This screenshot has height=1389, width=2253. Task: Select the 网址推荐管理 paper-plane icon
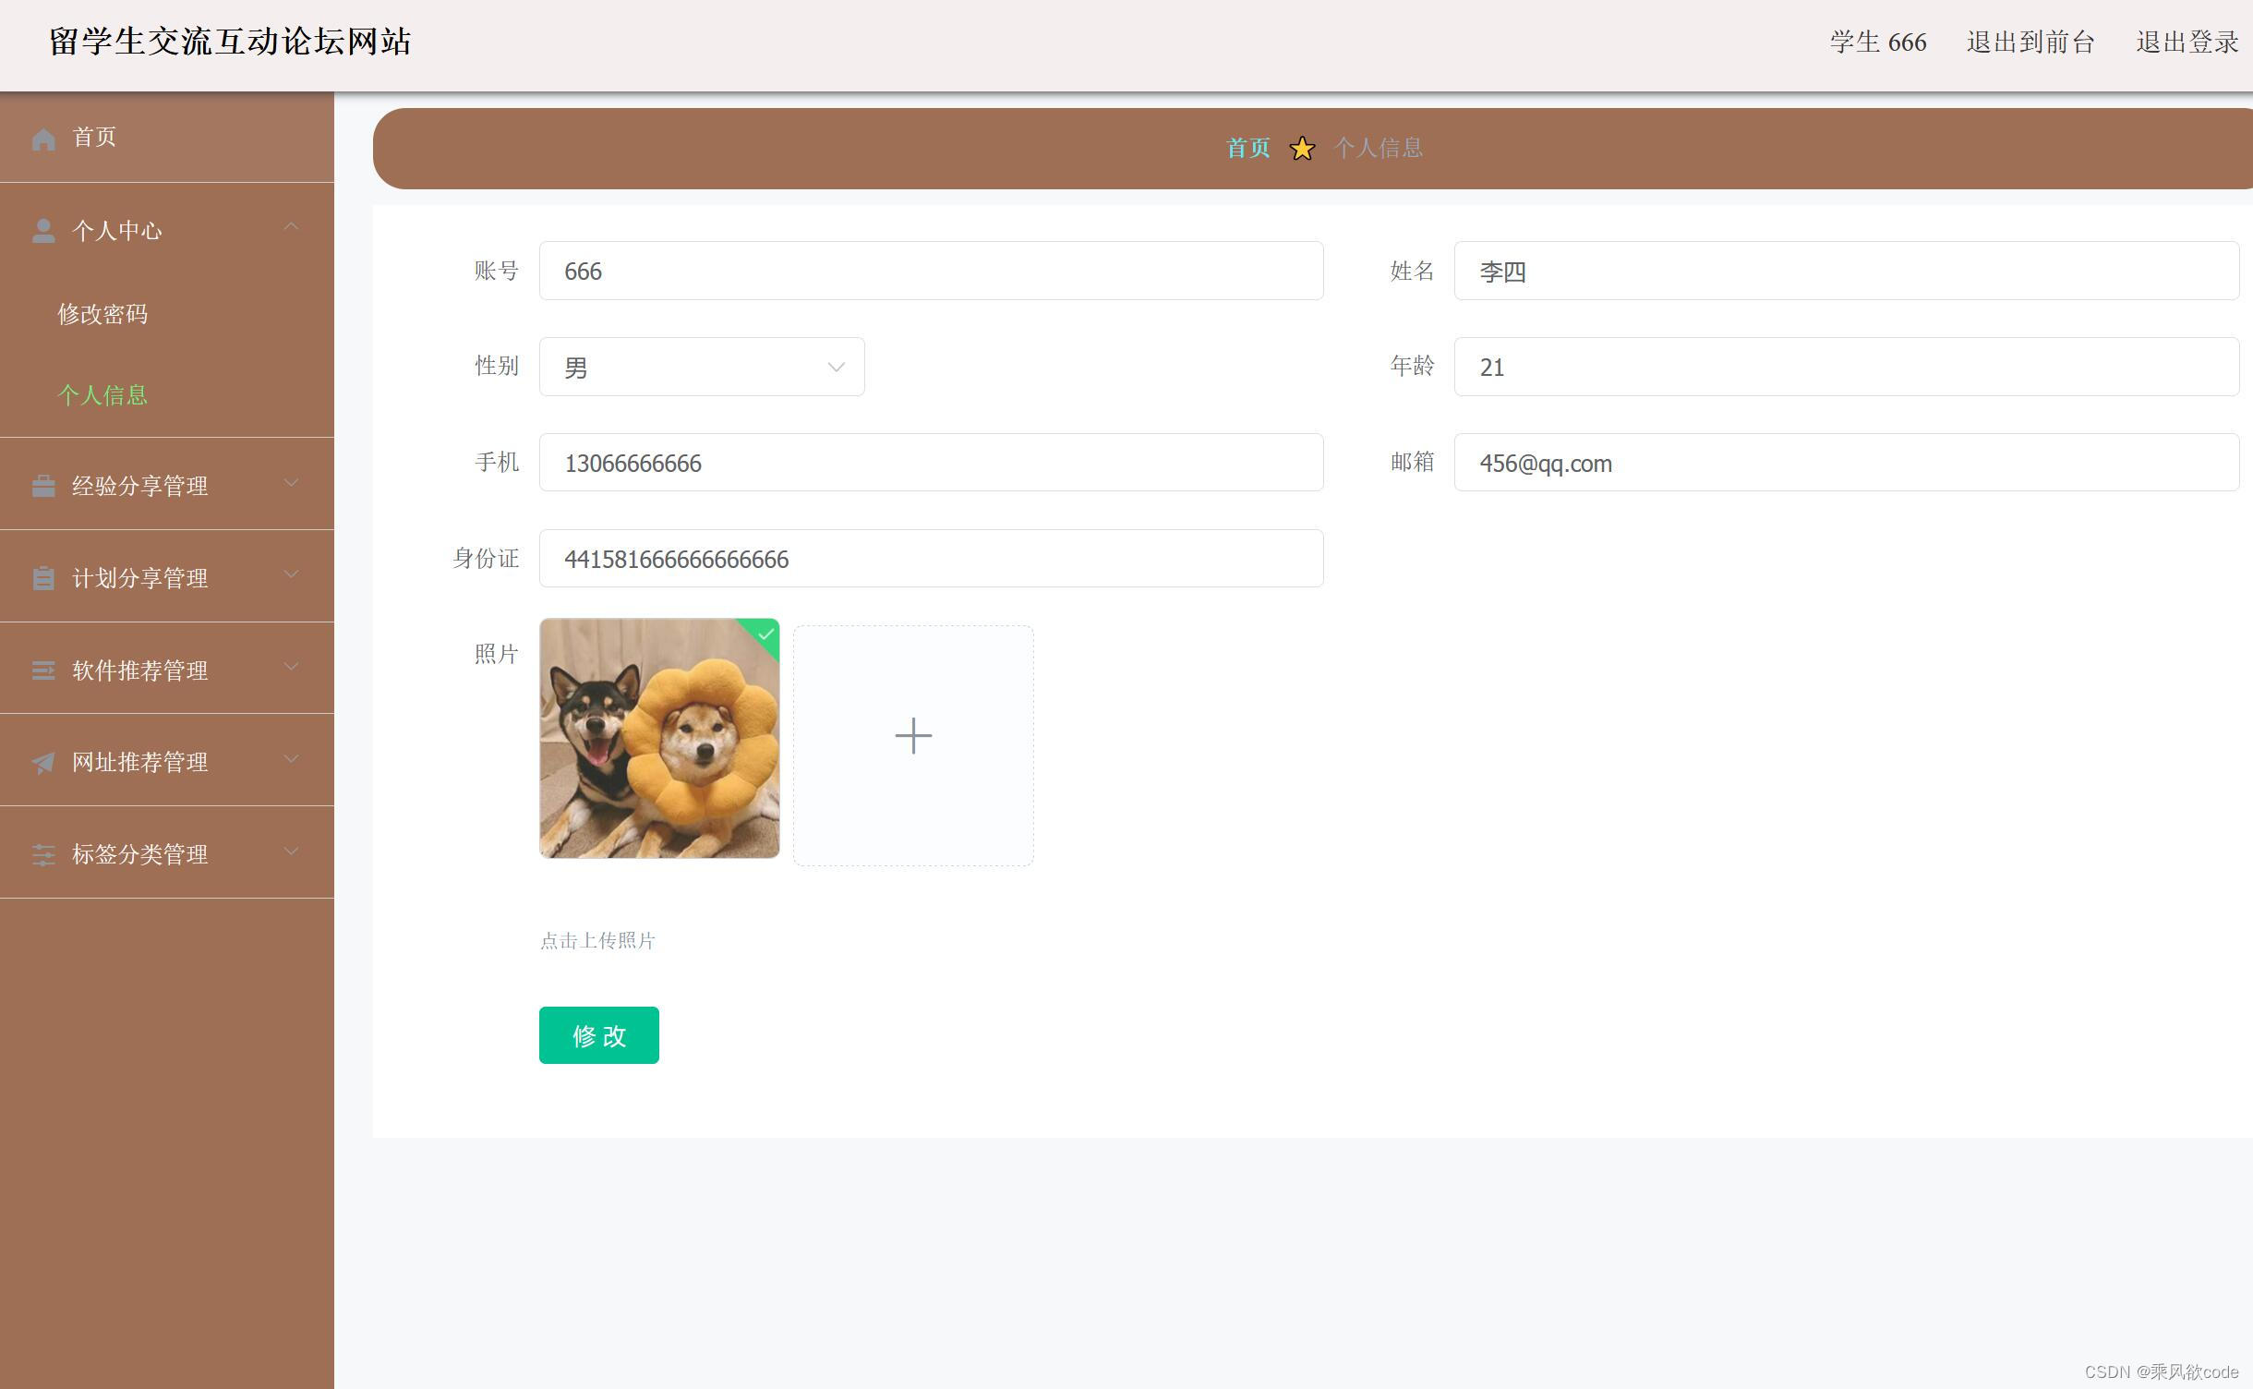pyautogui.click(x=43, y=761)
